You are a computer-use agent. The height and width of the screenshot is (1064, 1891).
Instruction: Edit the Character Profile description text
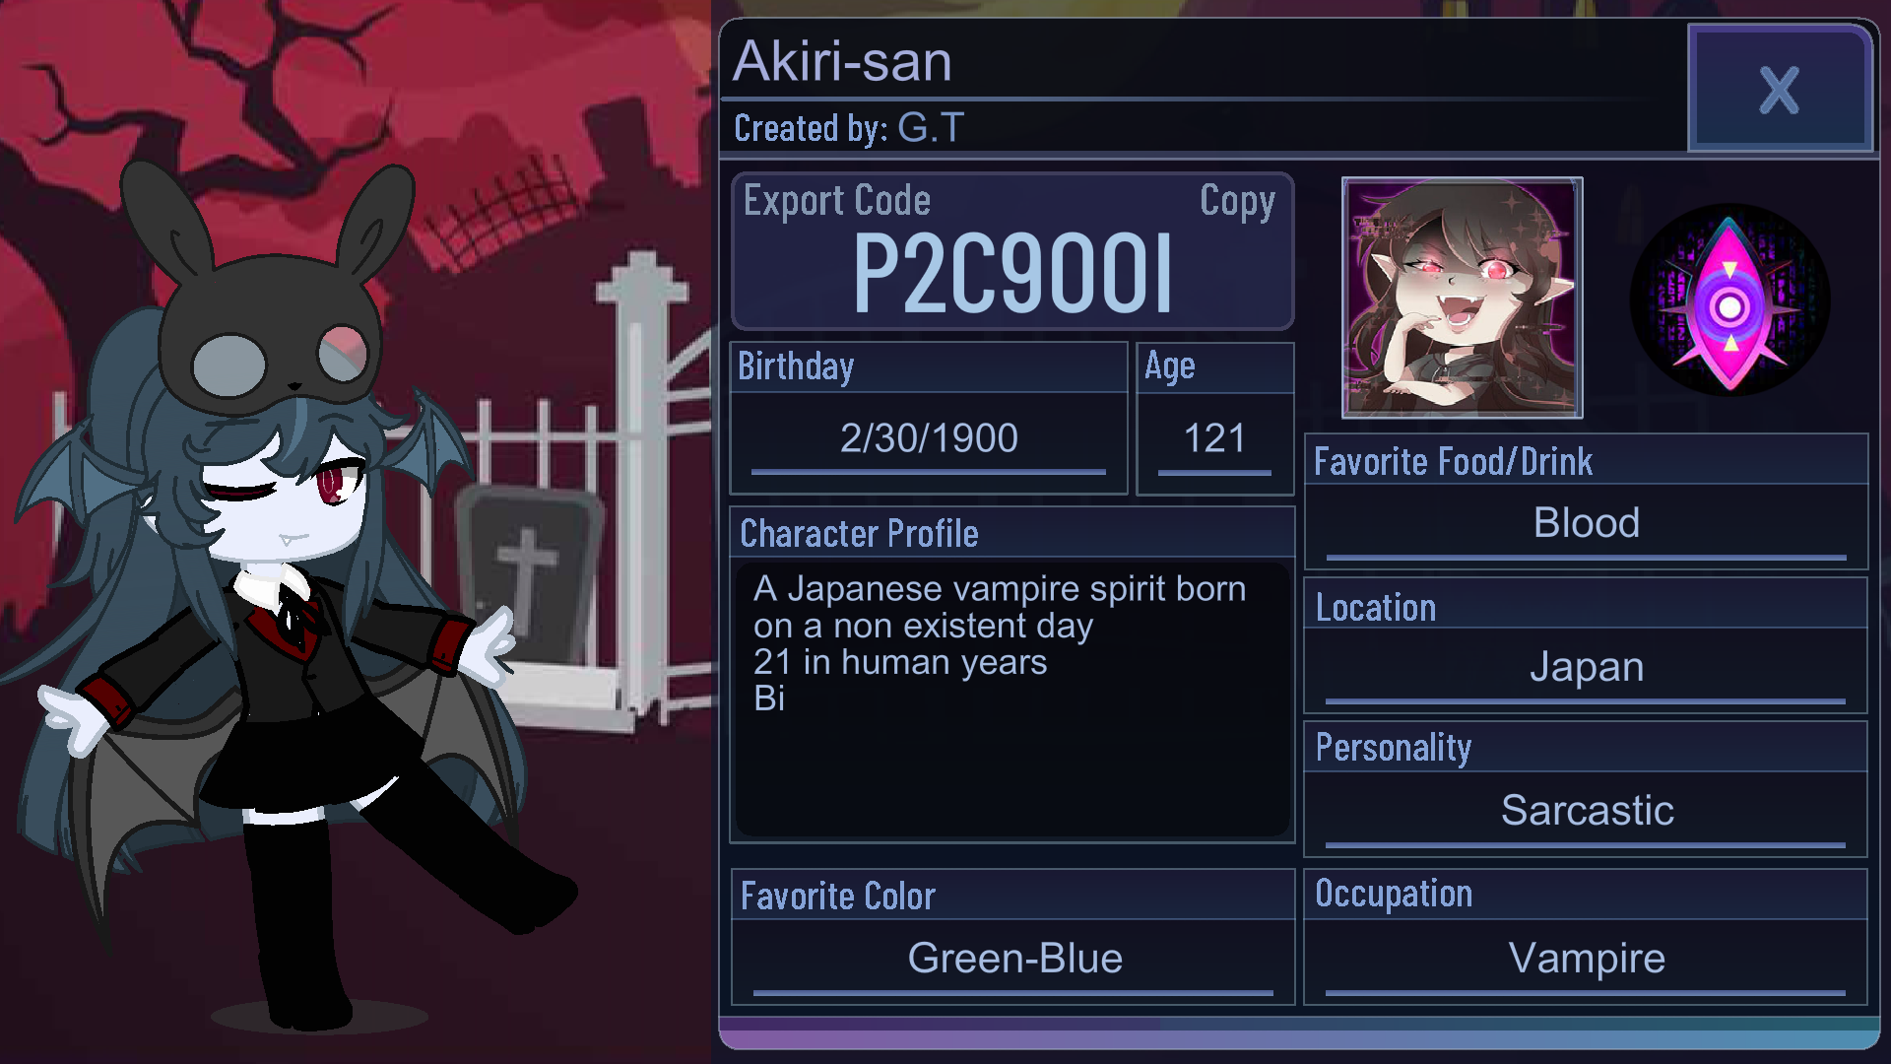[1011, 698]
